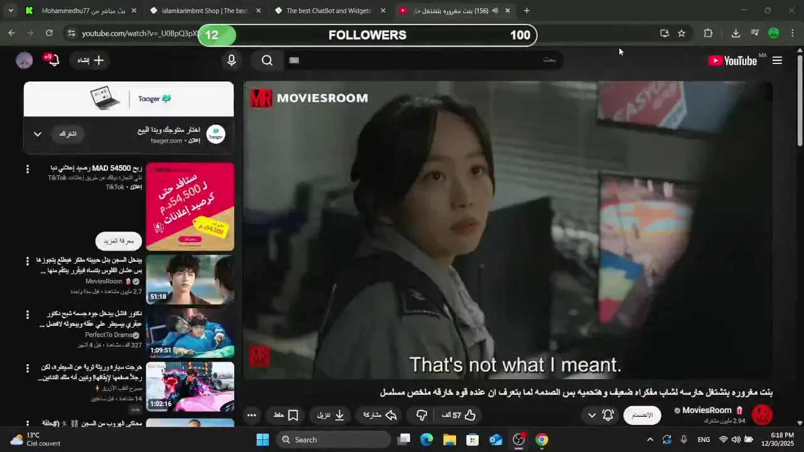Open the 51:18 video thumbnail
Image resolution: width=804 pixels, height=452 pixels.
pos(190,279)
